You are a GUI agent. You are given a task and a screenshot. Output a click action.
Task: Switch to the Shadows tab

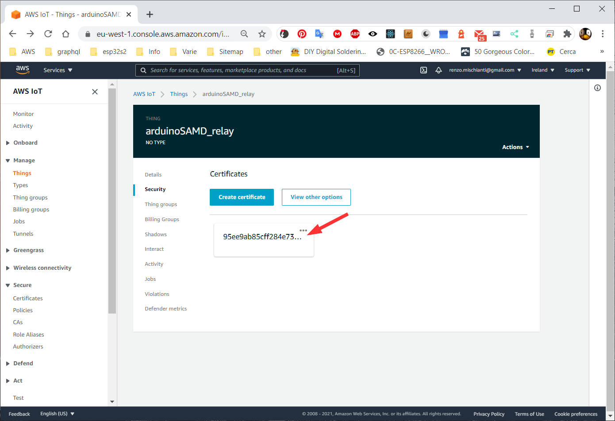coord(156,234)
